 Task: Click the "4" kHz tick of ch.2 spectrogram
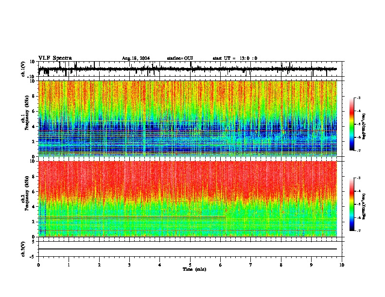pyautogui.click(x=34, y=207)
